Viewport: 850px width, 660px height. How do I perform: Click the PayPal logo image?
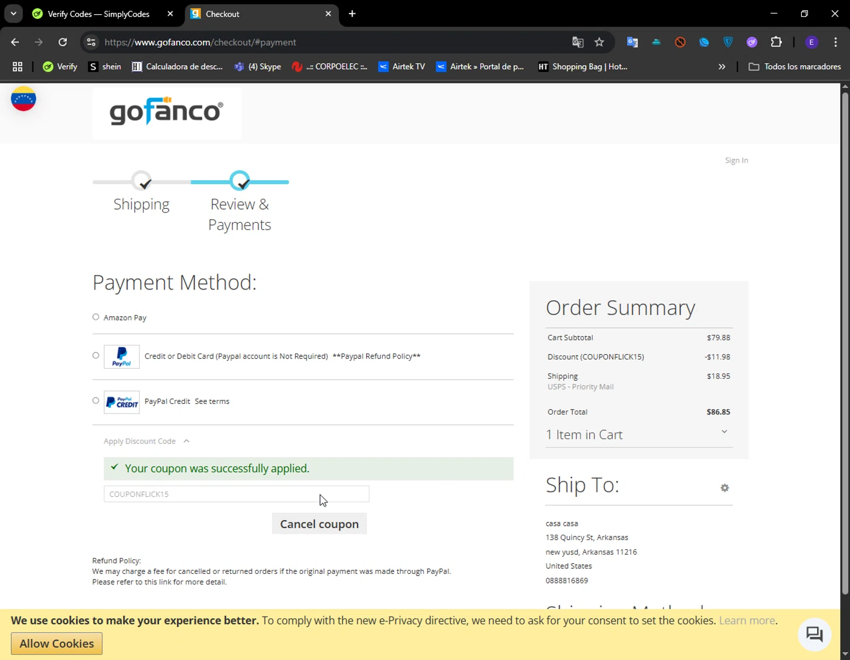point(122,357)
